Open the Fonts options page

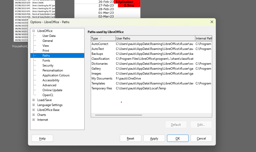pos(46,61)
